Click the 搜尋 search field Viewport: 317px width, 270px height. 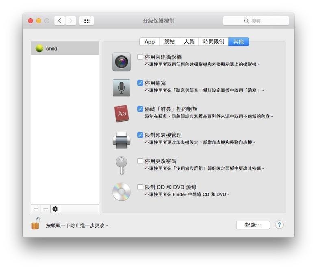256,21
